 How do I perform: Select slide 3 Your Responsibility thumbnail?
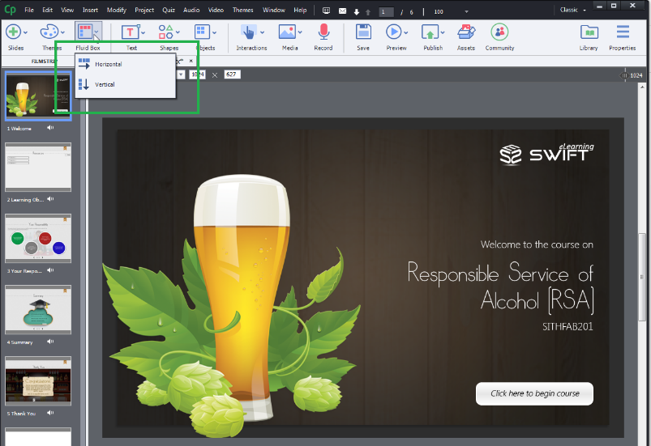(38, 238)
